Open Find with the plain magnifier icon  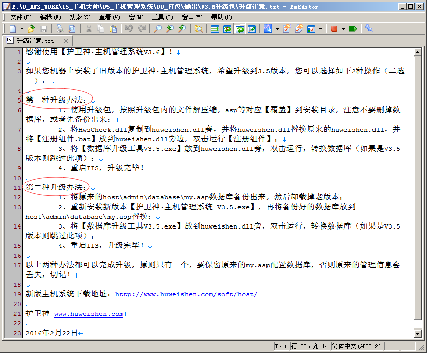157,29
